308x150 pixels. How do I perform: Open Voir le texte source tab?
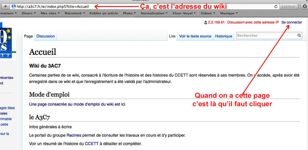(195, 36)
